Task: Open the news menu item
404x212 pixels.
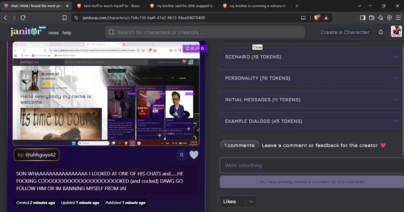Action: click(x=54, y=33)
